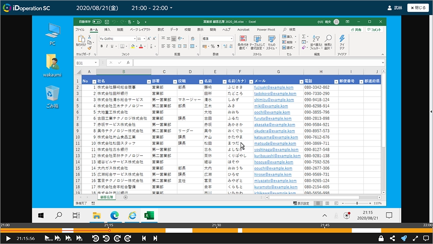Expand the right side panel arrow
This screenshot has height=244, width=433.
click(x=431, y=112)
